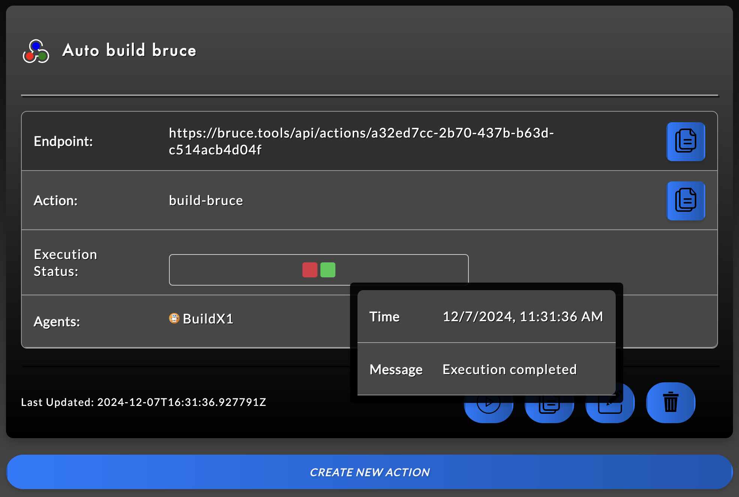Click the Time value in the popup
This screenshot has height=497, width=739.
pos(523,316)
